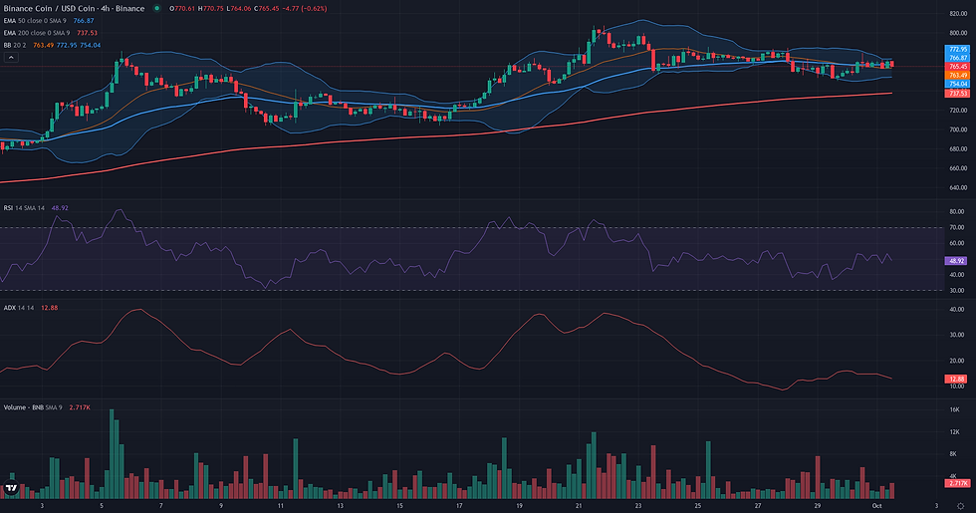Screen dimensions: 976x513
Task: Click the L764.06 low value in header
Action: (x=239, y=9)
